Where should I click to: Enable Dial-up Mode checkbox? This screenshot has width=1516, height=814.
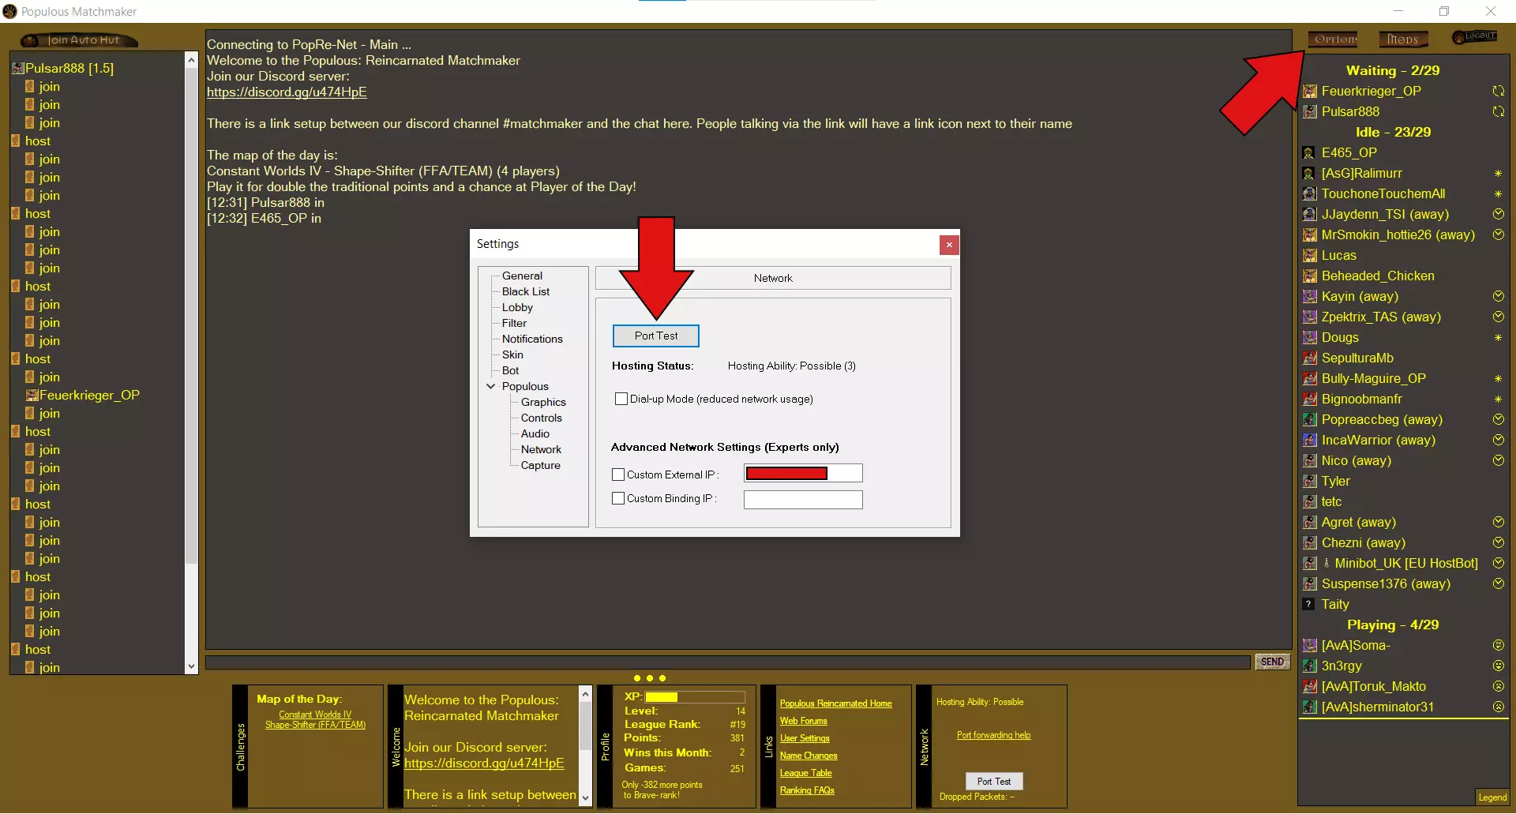point(621,399)
